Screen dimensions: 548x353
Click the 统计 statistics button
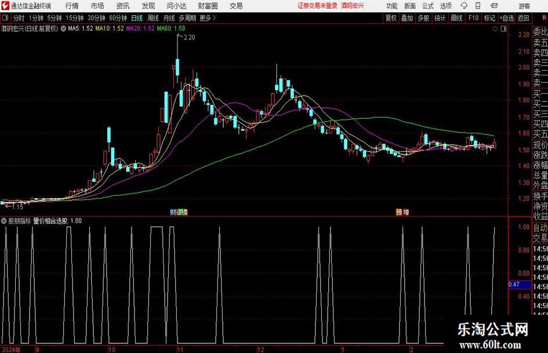(440, 18)
